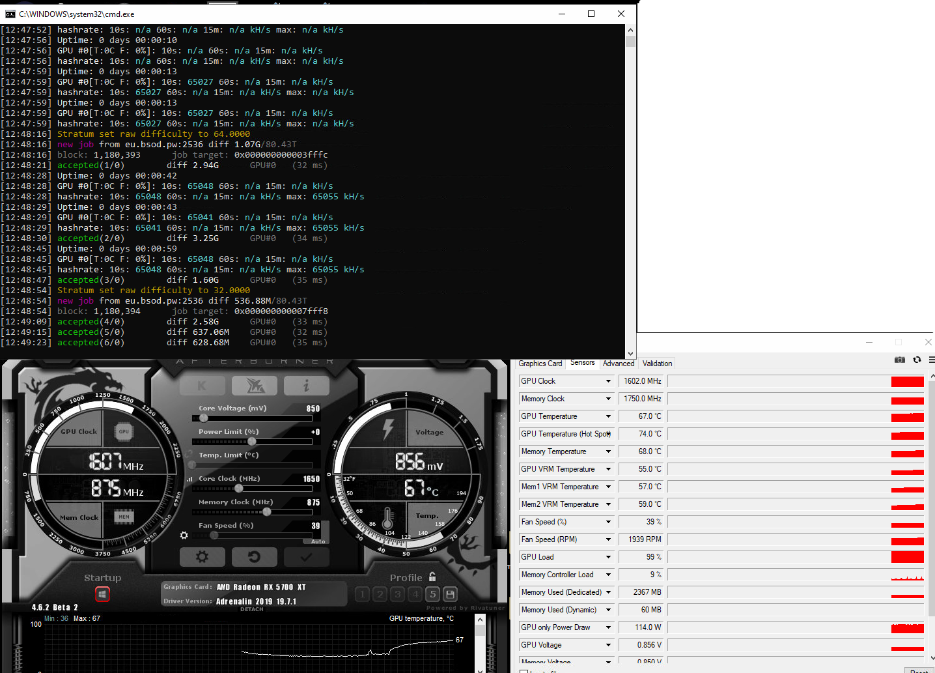Screen dimensions: 935x673
Task: Switch to the Sensors tab in GPU-Z
Action: [582, 363]
